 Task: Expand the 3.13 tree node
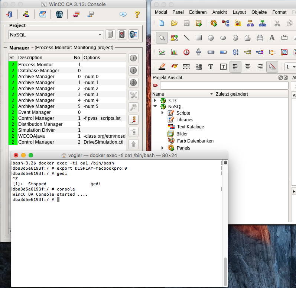tap(155, 100)
